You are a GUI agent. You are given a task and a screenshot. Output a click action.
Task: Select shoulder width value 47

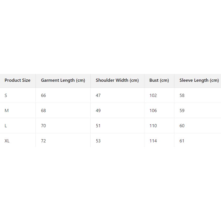tap(98, 95)
